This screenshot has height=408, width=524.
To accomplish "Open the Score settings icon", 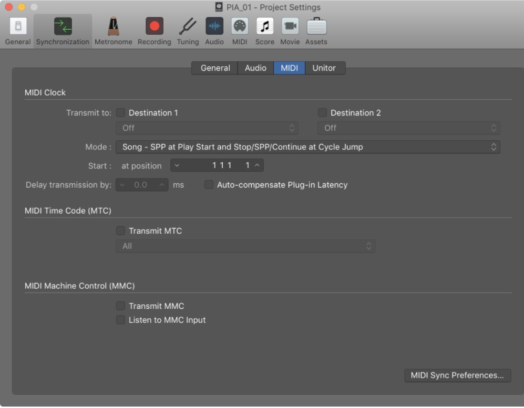I will [x=265, y=26].
